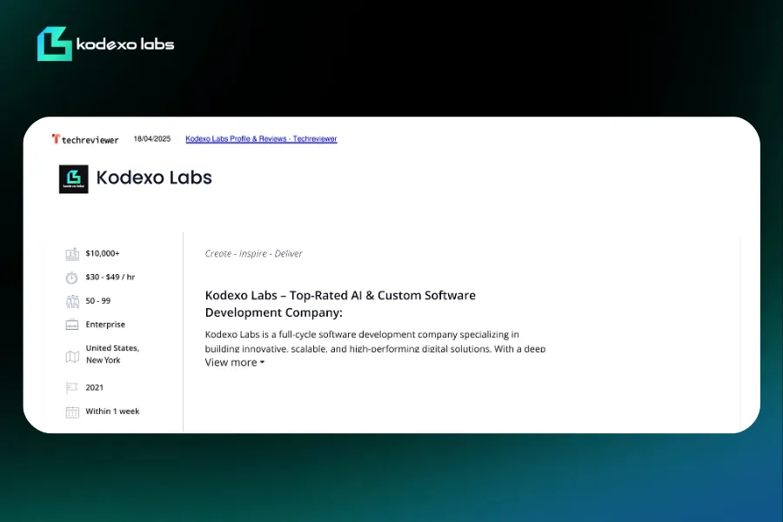The height and width of the screenshot is (522, 783).
Task: Click the Kodexo Labs company name heading
Action: pyautogui.click(x=154, y=177)
